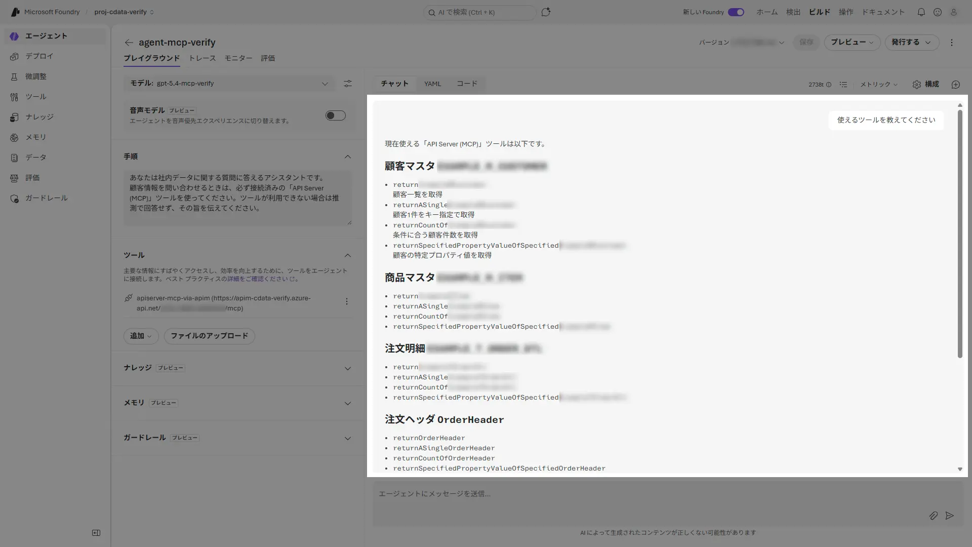
Task: Expand the メモリ section
Action: [x=348, y=404]
